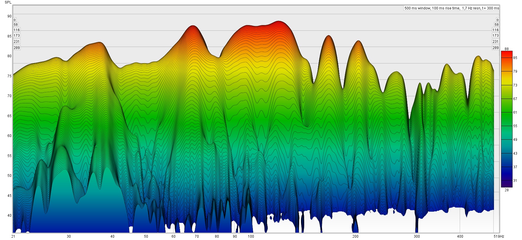Screen dimensions: 522x240
Task: Click the green middle of the color scale bar
Action: pyautogui.click(x=507, y=112)
